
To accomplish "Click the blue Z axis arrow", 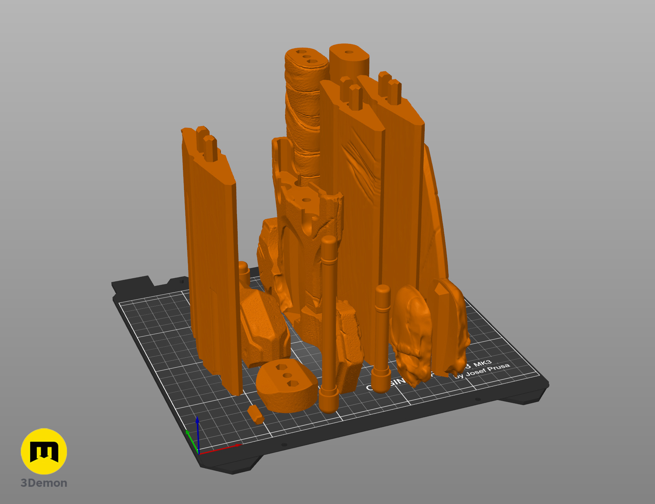I will coord(198,435).
